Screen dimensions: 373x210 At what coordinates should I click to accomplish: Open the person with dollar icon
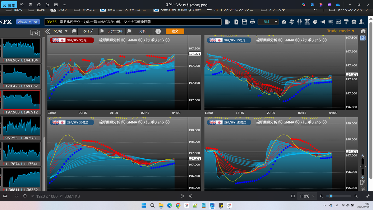point(292,22)
